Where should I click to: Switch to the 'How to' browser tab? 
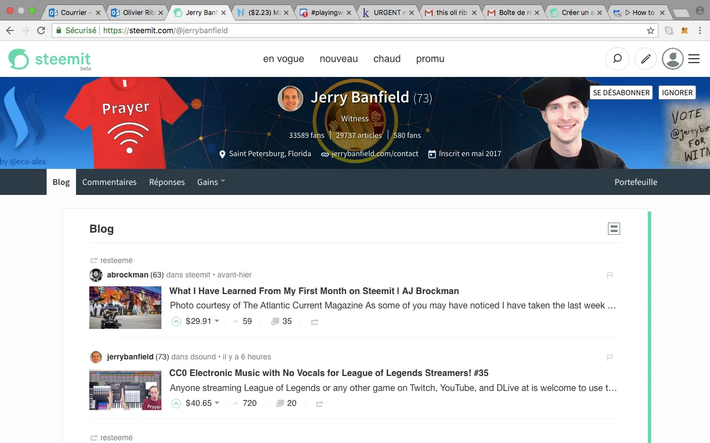pos(638,12)
